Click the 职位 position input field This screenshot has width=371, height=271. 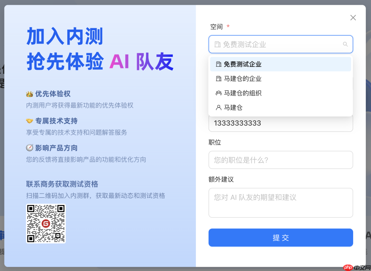point(281,160)
